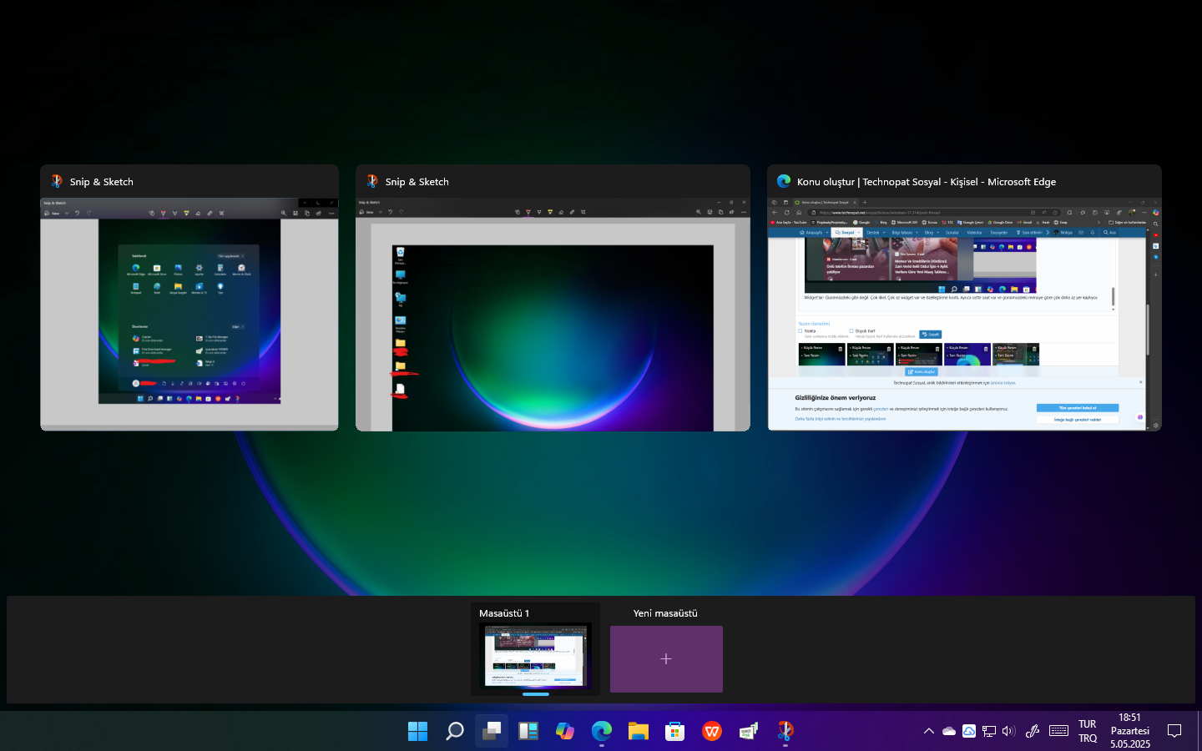Switch to the Technopat Sosyal Microsoft Edge window
The image size is (1202, 751).
click(x=964, y=298)
